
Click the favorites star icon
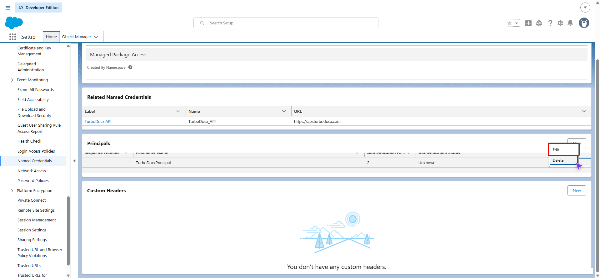[509, 23]
